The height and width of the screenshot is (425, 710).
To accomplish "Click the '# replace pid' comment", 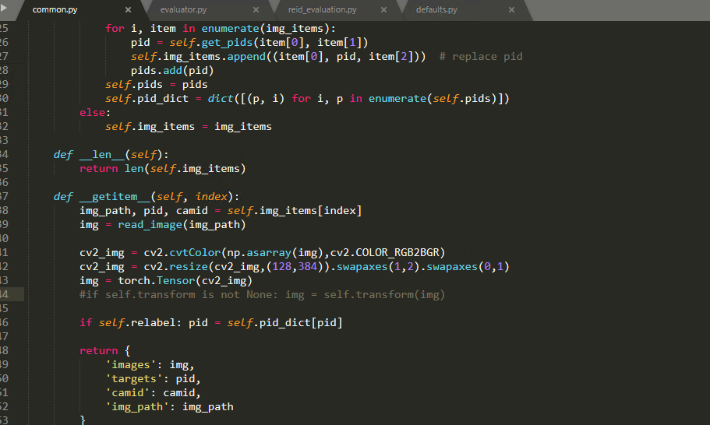I will click(x=481, y=57).
